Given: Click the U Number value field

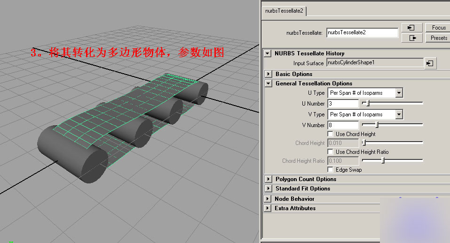Looking at the screenshot, I should click(x=343, y=104).
